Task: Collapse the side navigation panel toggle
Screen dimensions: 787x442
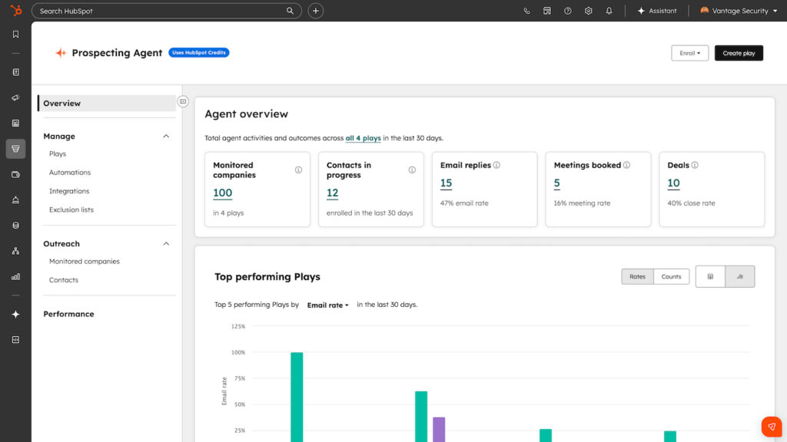Action: point(183,102)
